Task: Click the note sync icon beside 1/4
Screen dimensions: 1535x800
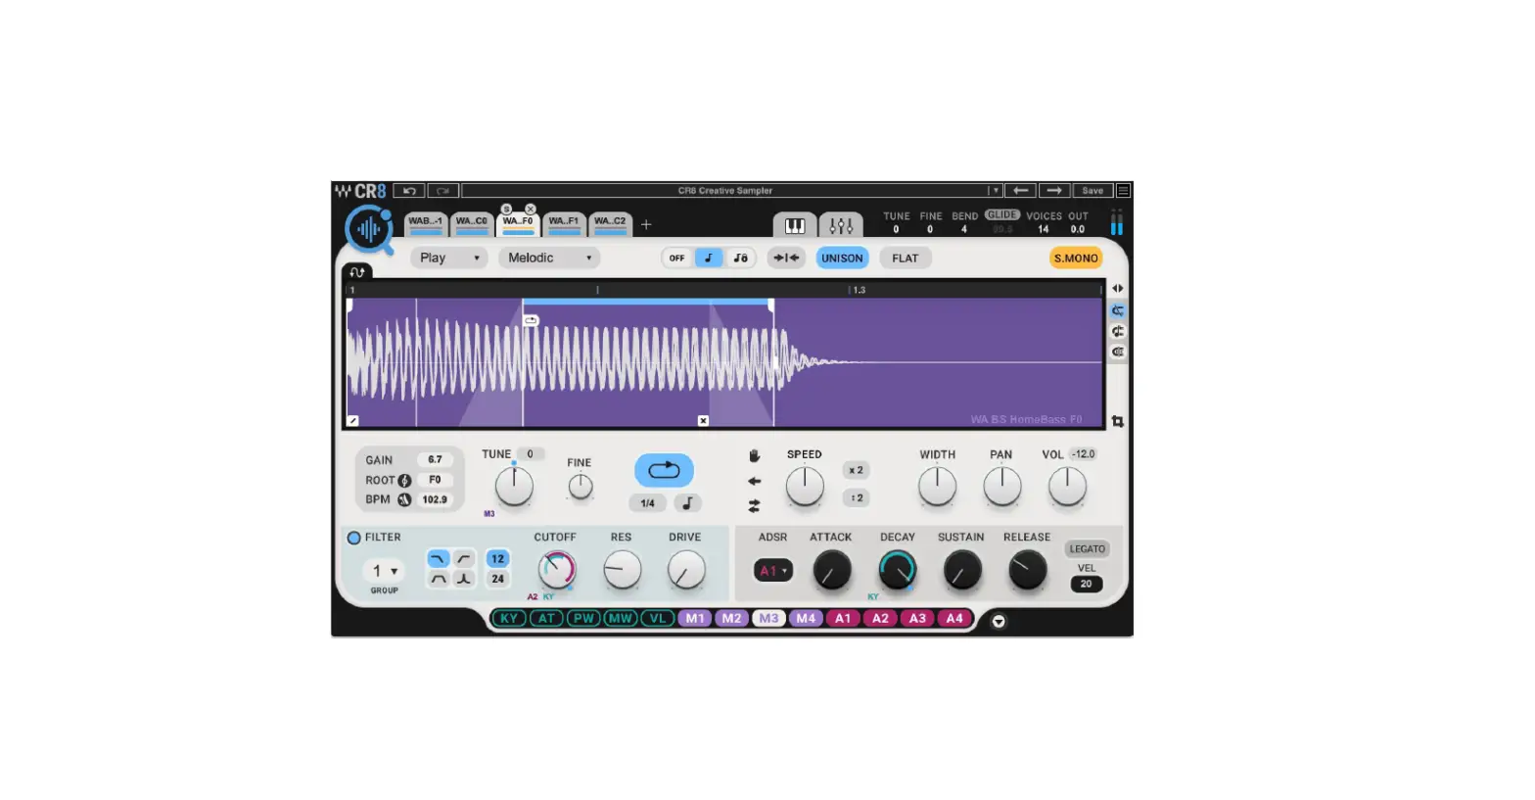Action: click(x=687, y=503)
